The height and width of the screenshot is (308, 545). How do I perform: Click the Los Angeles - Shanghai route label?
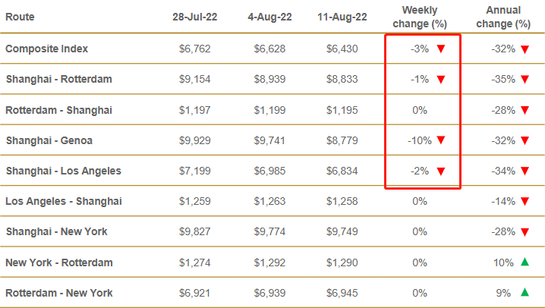(x=63, y=202)
